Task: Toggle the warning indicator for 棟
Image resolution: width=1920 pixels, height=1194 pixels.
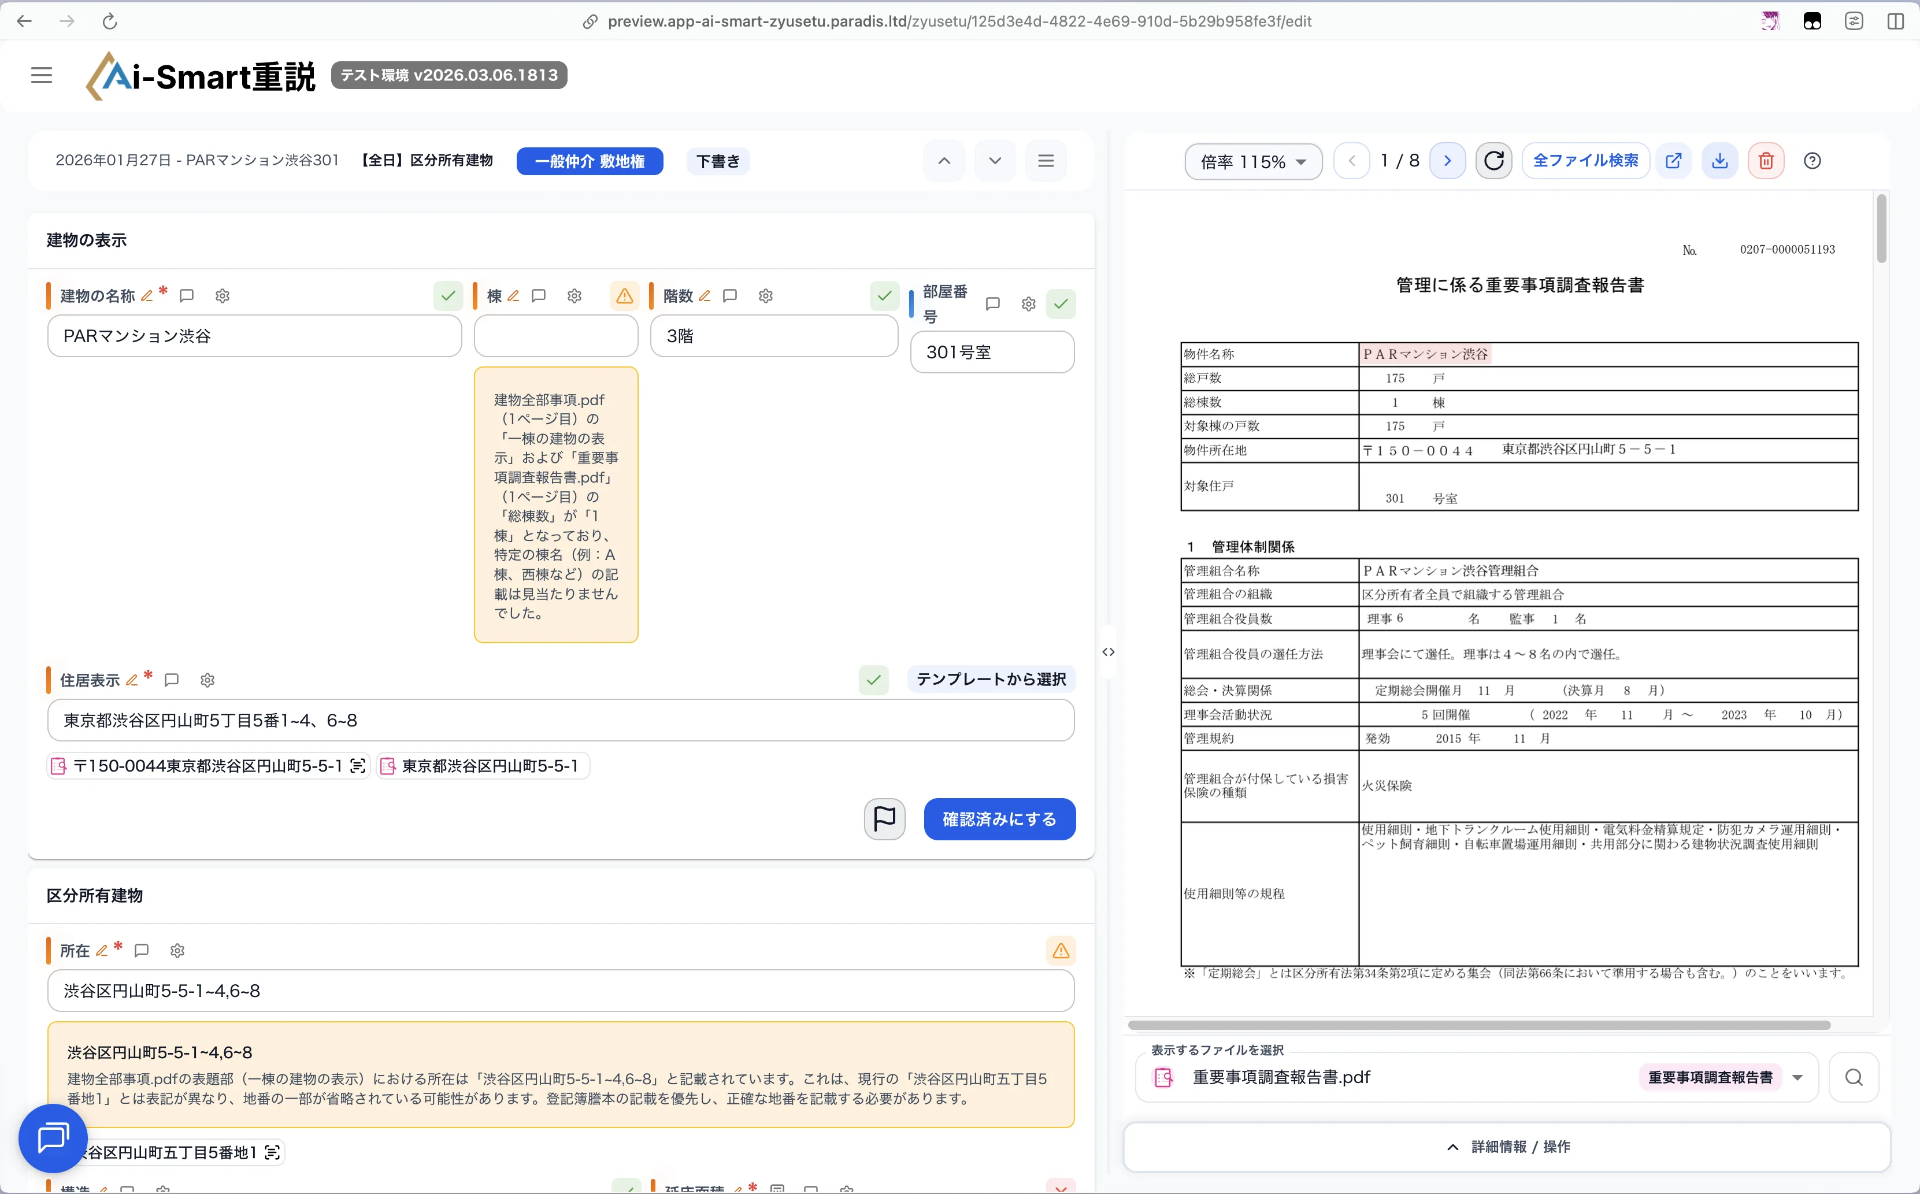Action: tap(624, 295)
